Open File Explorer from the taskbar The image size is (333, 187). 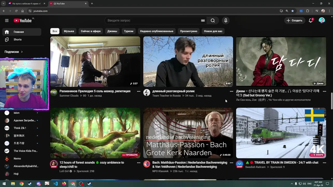coord(13,184)
